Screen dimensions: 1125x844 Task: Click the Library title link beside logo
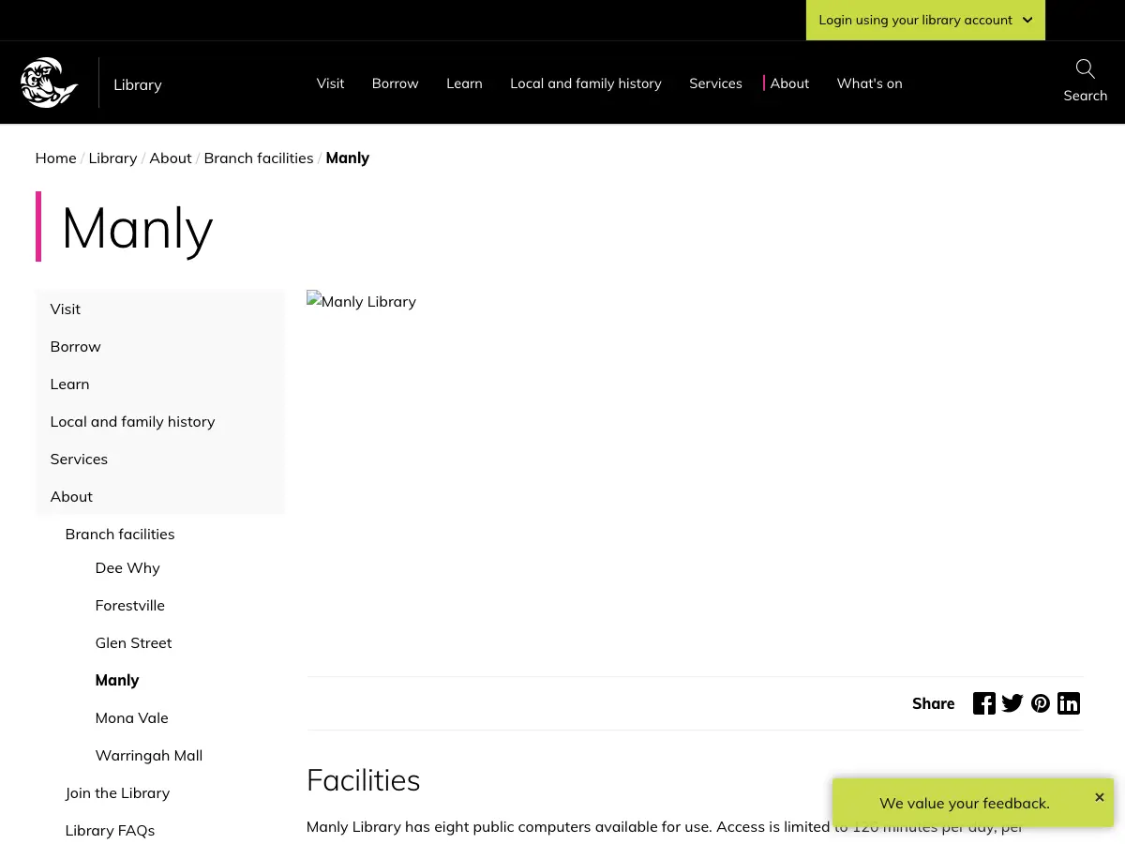tap(138, 84)
